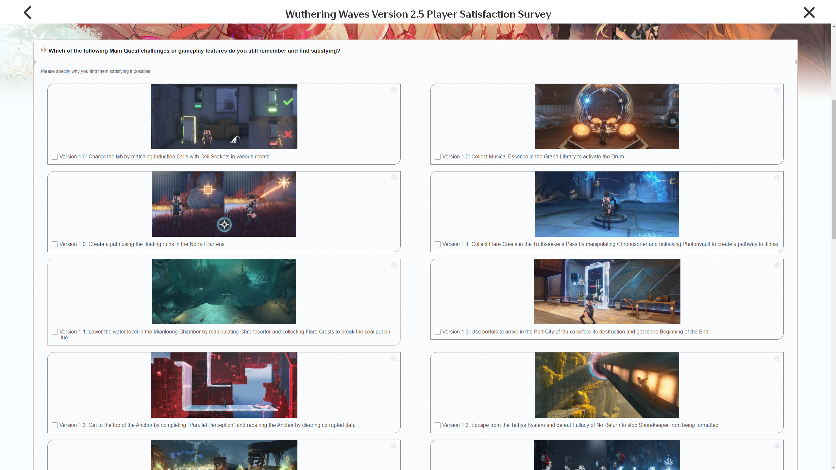Screen dimensions: 836x470
Task: Click the red Anchor platform thumbnail
Action: (x=224, y=385)
